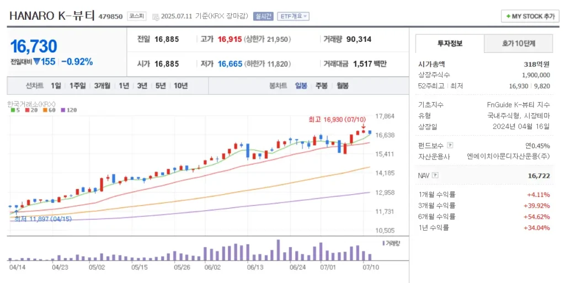Show the 3개월 line chart

(x=102, y=86)
